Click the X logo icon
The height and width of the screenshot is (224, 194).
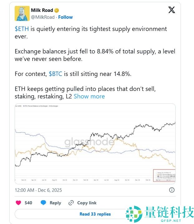[x=172, y=10]
